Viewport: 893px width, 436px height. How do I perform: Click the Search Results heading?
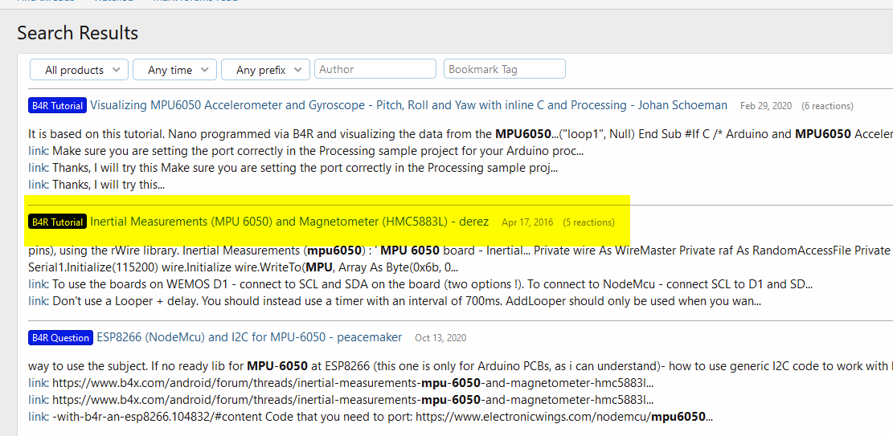(77, 33)
